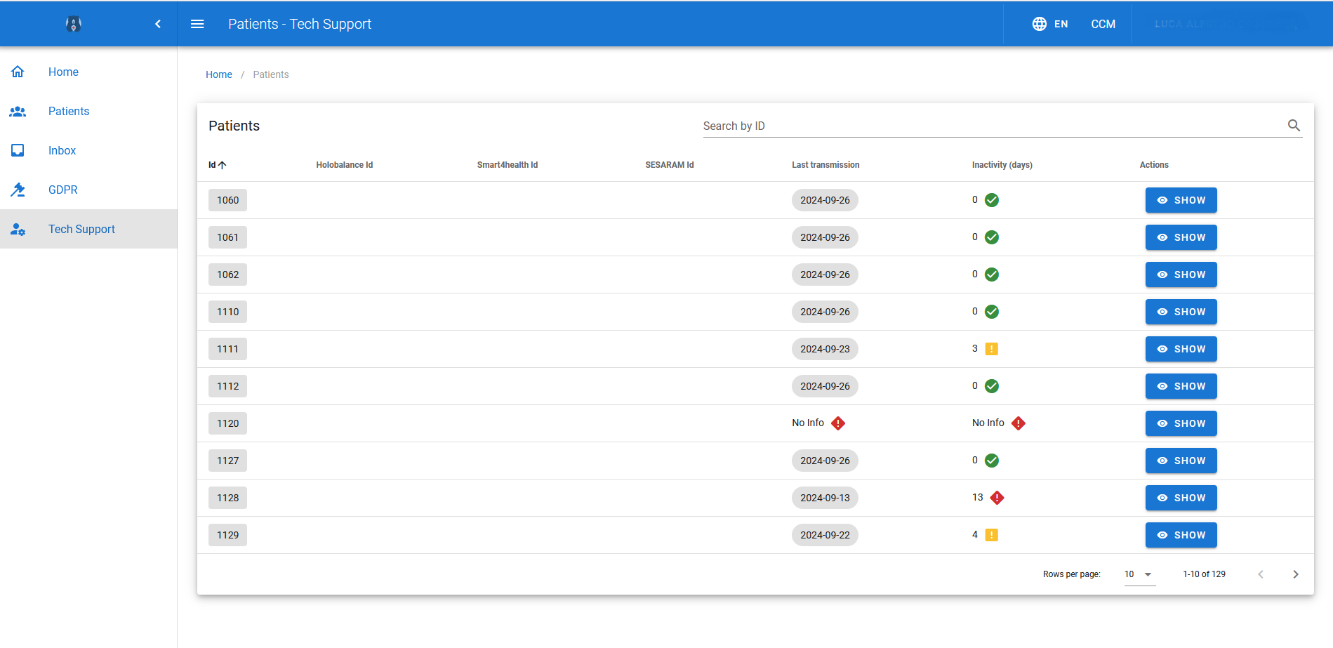
Task: Go to the previous page of patients
Action: [x=1261, y=574]
